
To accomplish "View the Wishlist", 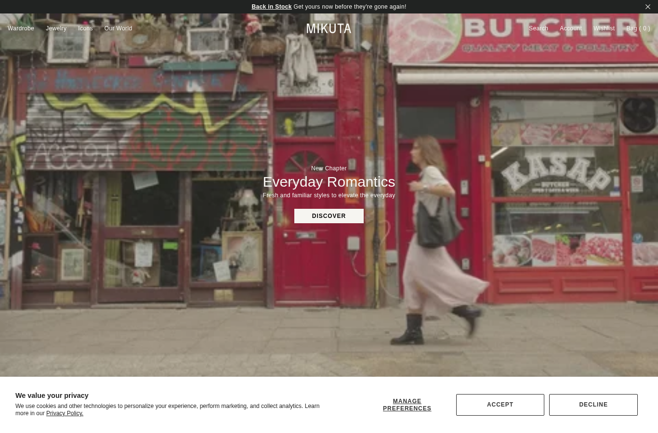I will pos(604,28).
